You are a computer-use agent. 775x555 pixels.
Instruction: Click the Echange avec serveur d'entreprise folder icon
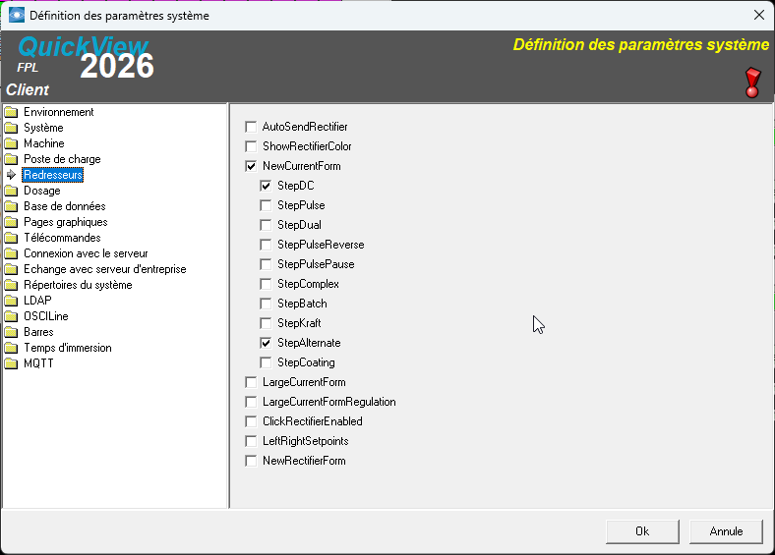point(11,269)
